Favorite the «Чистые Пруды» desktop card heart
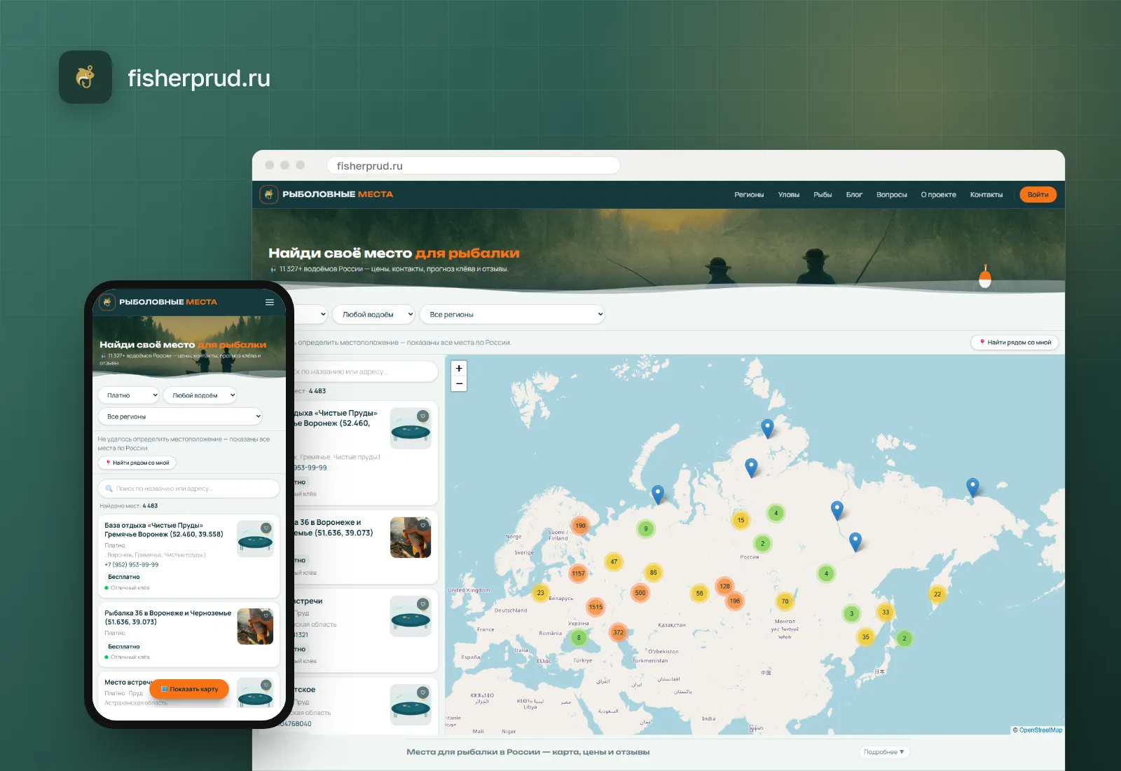Screen dimensions: 1121x771 [422, 416]
